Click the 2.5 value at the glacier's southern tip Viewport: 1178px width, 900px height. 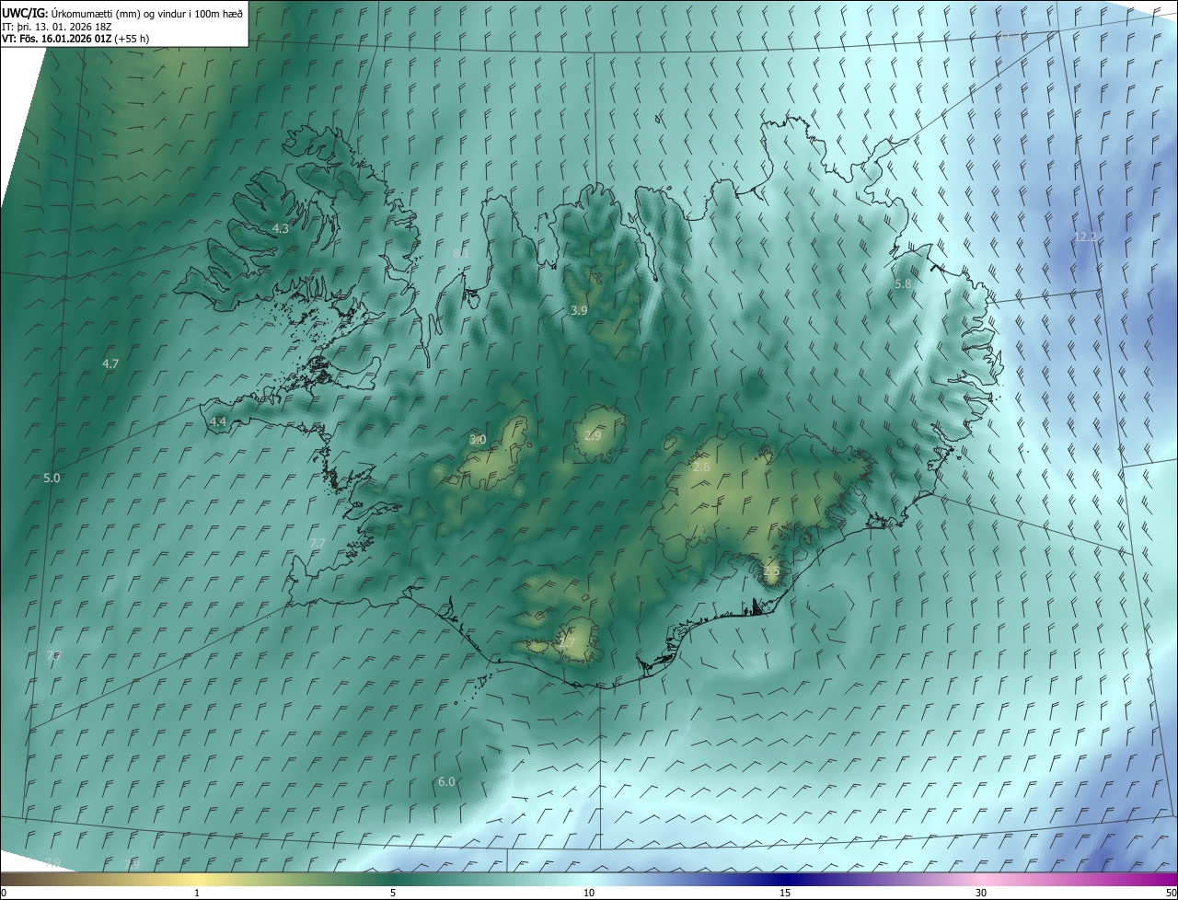click(x=771, y=571)
